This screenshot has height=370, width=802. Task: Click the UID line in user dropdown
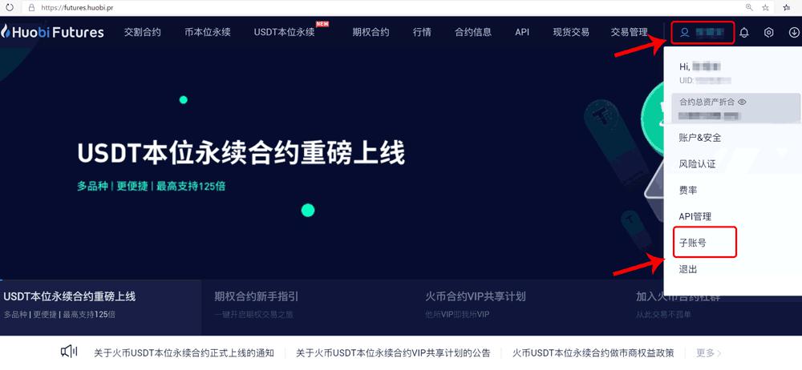point(705,80)
